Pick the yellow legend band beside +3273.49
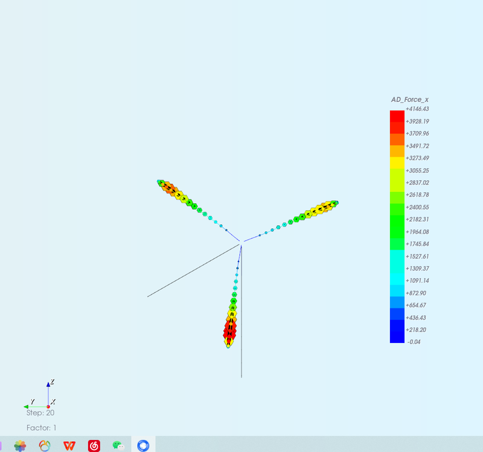The width and height of the screenshot is (483, 452). point(397,163)
